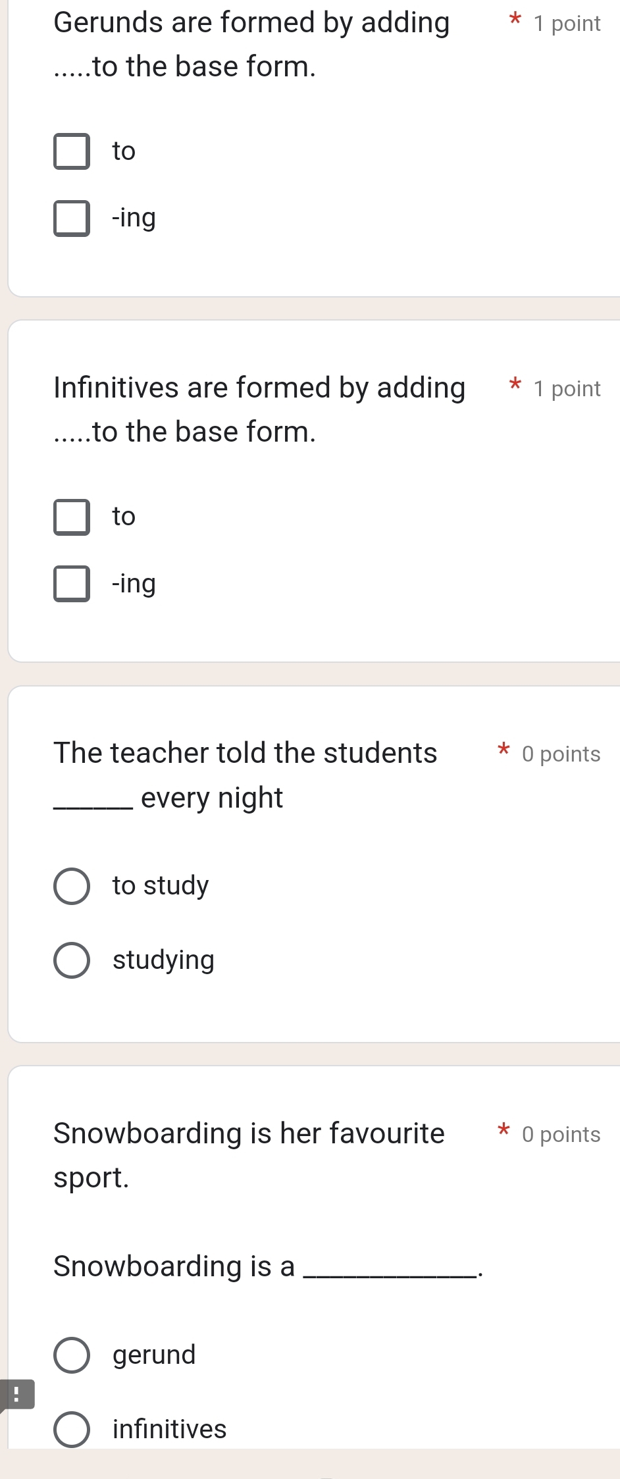Click the red asterisk on the teacher question

[x=503, y=751]
